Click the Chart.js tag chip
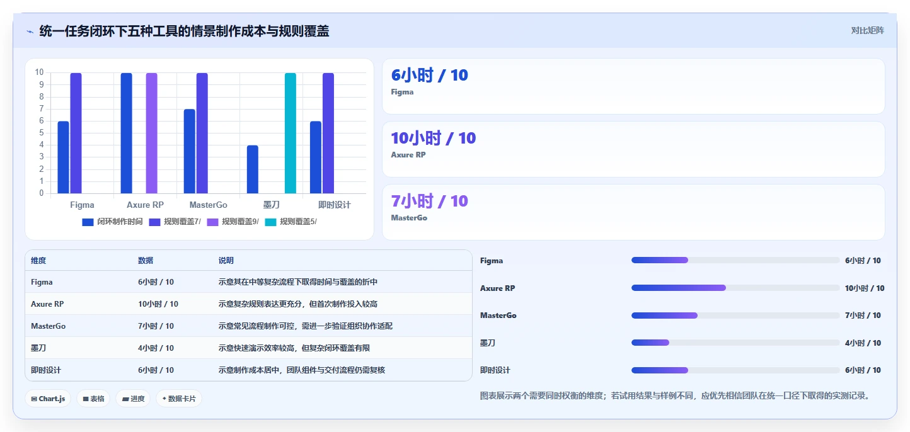This screenshot has width=910, height=432. point(48,399)
